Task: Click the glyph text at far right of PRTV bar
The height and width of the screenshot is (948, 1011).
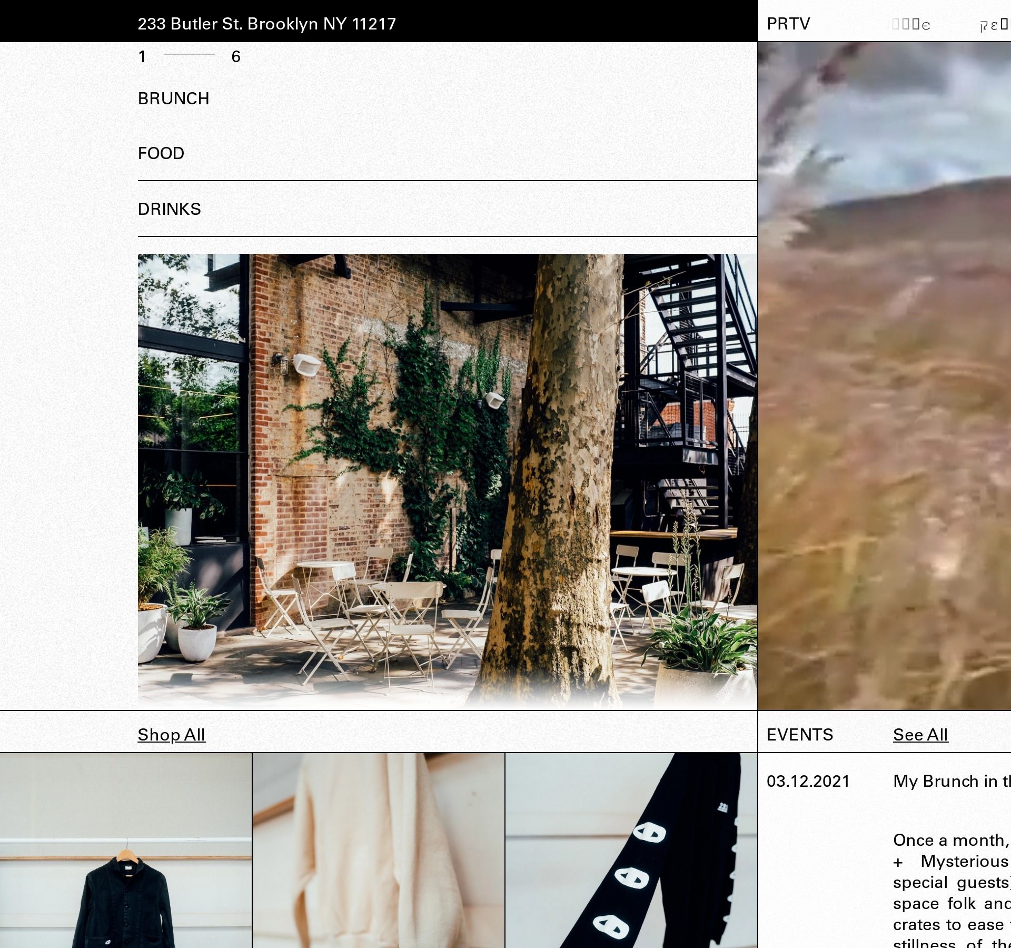Action: [x=993, y=25]
